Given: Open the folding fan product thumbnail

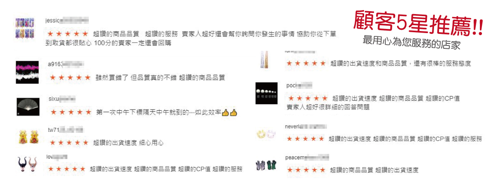Looking at the screenshot, I should point(27,106).
